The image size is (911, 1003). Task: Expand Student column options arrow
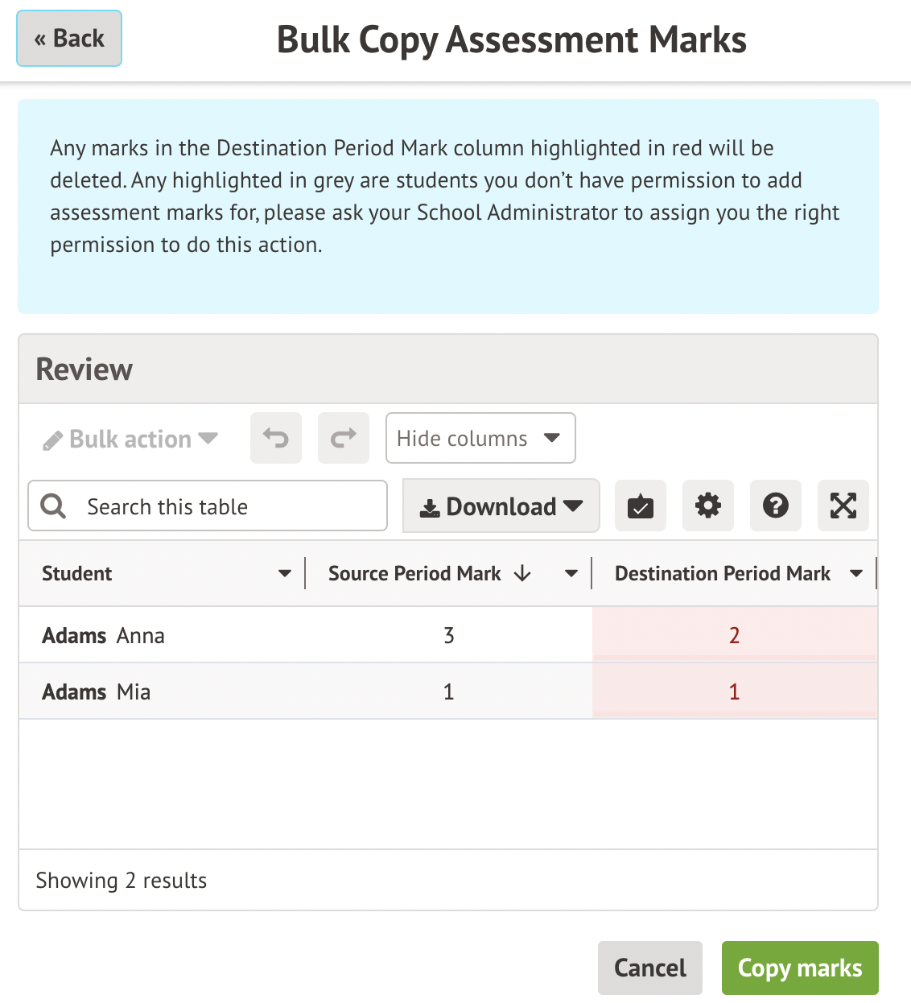tap(284, 573)
